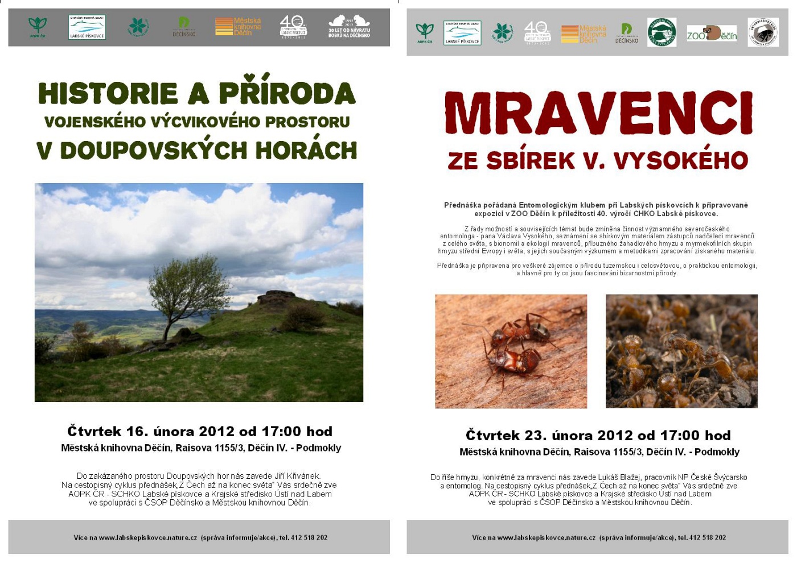
Task: Click the red 'MRAVENCI' title
Action: [x=598, y=113]
